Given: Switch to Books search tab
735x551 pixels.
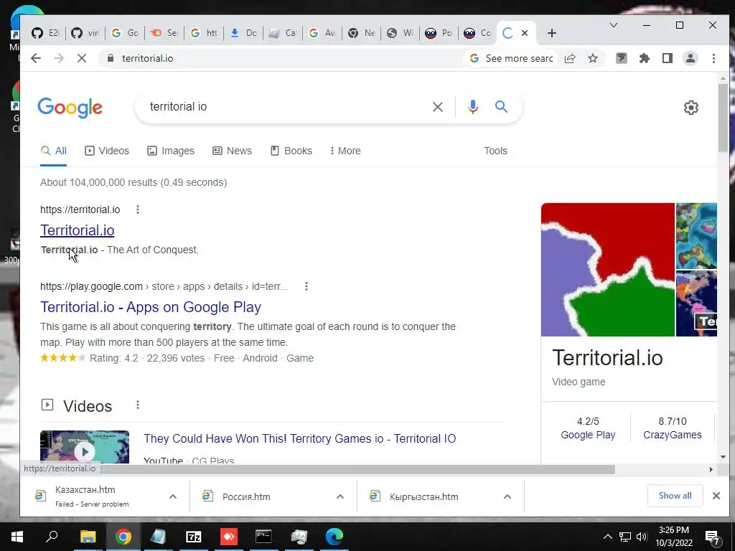Looking at the screenshot, I should point(291,151).
